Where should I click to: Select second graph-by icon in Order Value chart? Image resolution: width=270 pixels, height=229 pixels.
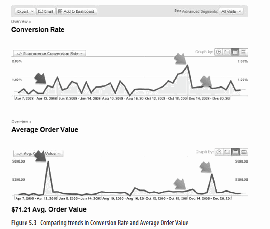tap(227, 152)
